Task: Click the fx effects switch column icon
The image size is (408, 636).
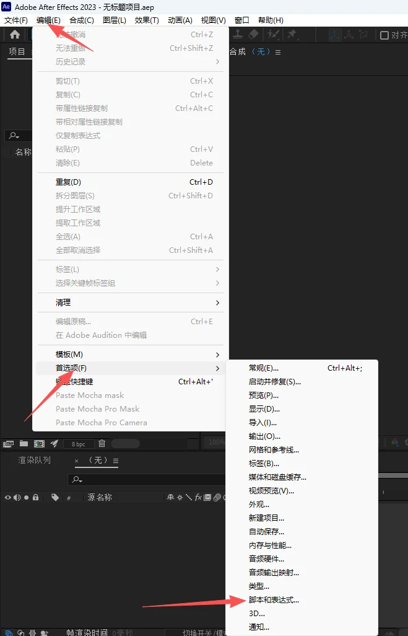Action: pyautogui.click(x=198, y=497)
